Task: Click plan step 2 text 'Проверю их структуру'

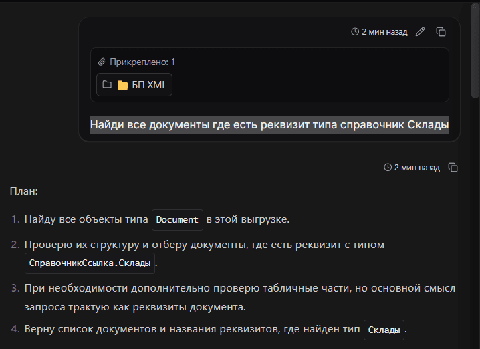Action: coord(82,245)
